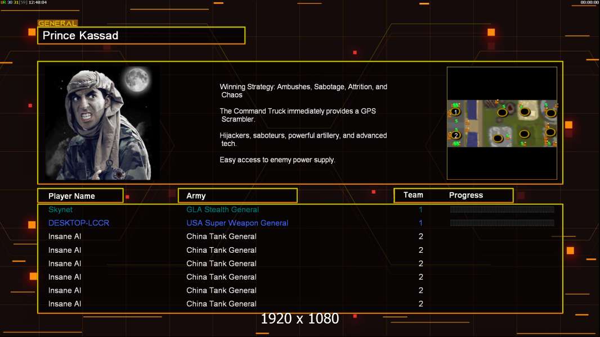Click USA Super Weapon General army entry

[238, 223]
